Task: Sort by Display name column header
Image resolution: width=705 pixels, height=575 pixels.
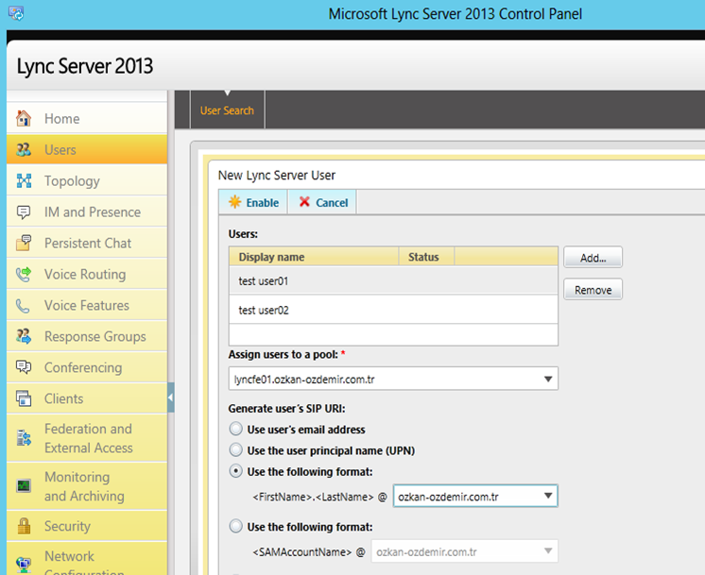Action: click(x=314, y=257)
